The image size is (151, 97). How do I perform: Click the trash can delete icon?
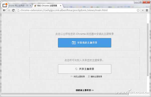[89, 76]
